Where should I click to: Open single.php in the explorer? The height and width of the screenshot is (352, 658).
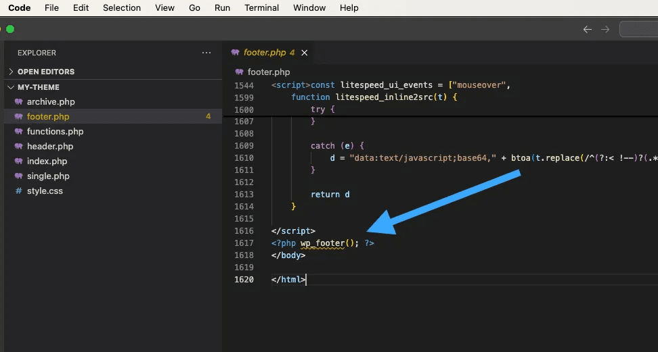tap(48, 176)
